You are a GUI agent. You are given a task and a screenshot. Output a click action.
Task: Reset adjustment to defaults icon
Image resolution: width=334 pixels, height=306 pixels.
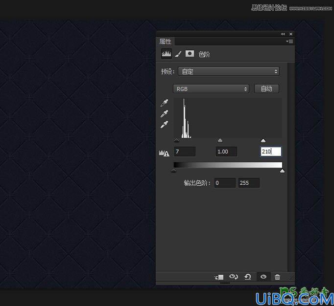point(248,277)
